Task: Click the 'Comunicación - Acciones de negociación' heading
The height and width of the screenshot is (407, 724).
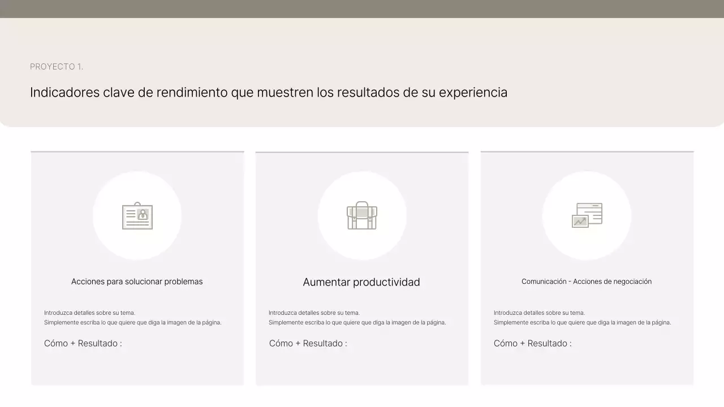Action: pyautogui.click(x=587, y=281)
